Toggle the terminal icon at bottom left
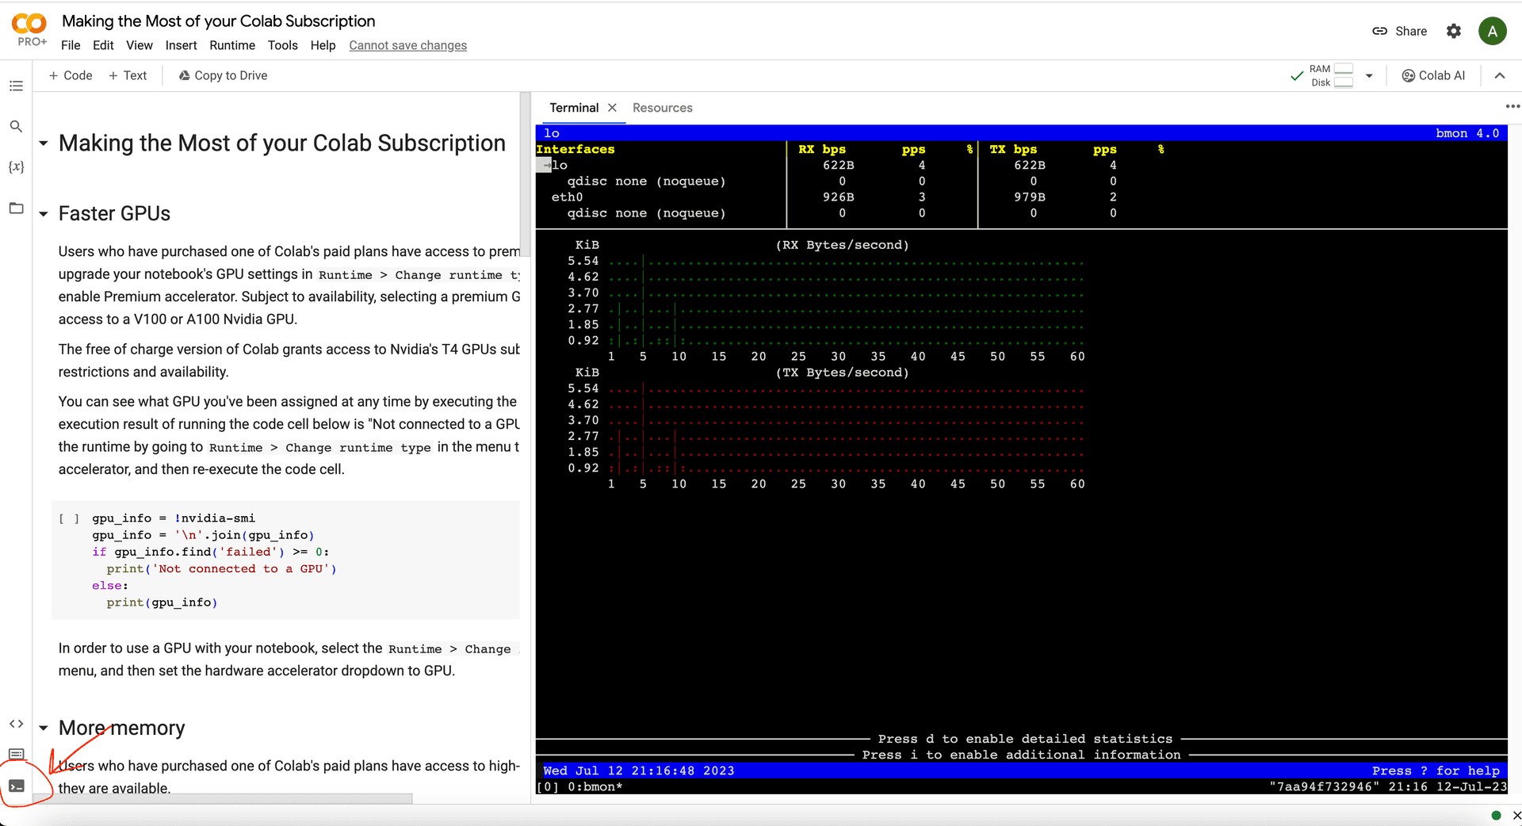 pos(17,786)
